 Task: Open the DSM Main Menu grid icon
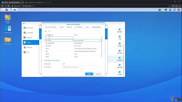tap(7, 10)
